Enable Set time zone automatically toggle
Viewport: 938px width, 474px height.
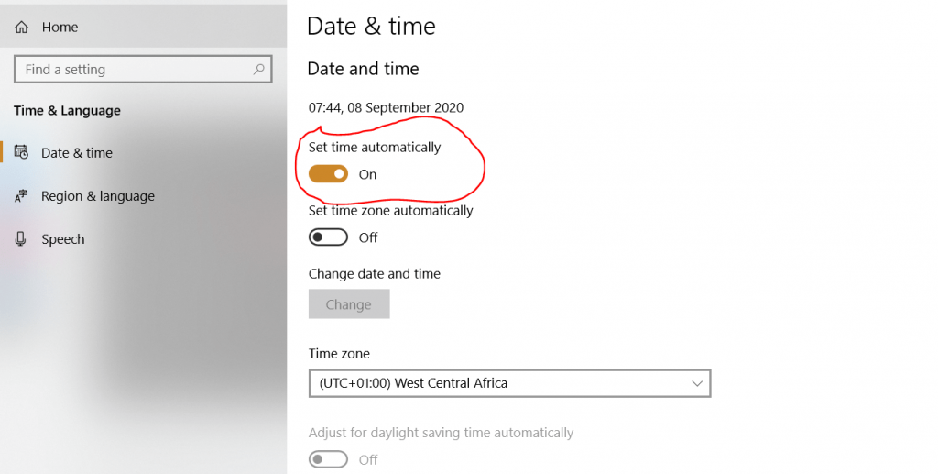[x=328, y=237]
